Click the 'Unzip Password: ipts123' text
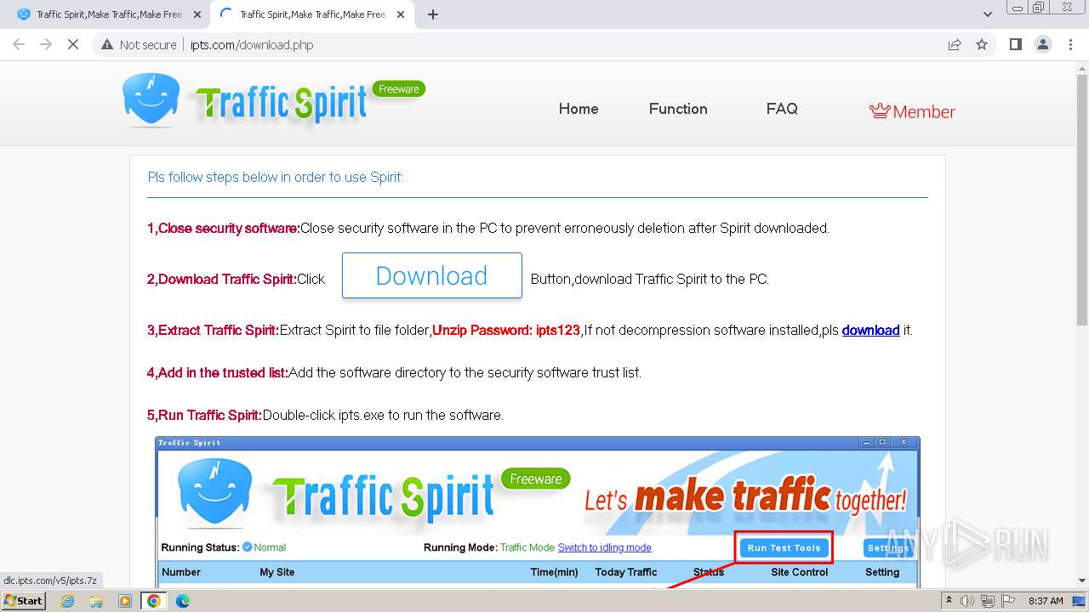1089x612 pixels. pyautogui.click(x=506, y=330)
